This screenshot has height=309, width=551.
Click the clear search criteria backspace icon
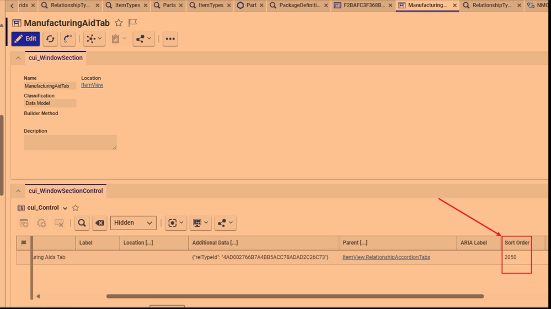tap(99, 223)
